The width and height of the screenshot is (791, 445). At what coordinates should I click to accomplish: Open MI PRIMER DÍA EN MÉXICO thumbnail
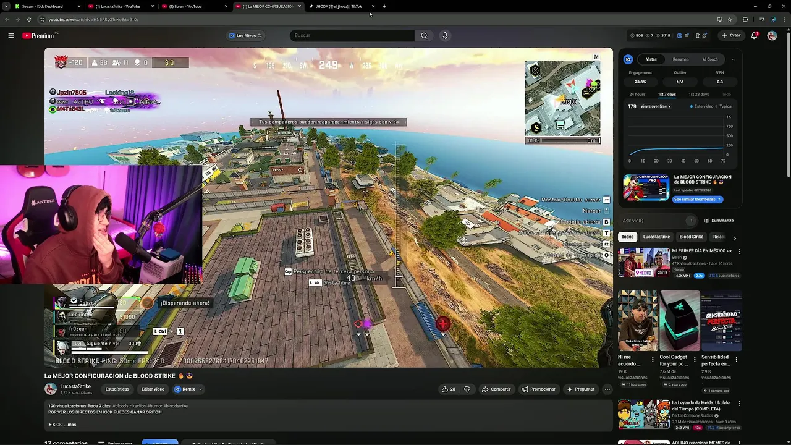643,262
